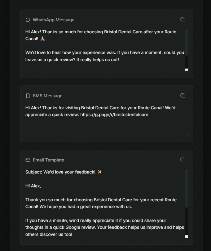Click the WhatsApp text area scrollbar thumb

click(x=187, y=42)
